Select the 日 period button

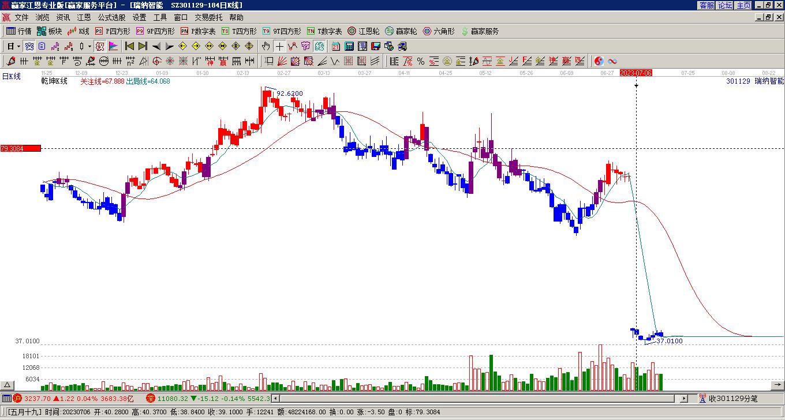(x=10, y=46)
